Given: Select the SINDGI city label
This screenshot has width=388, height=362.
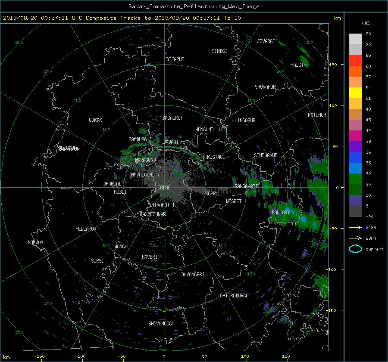Looking at the screenshot, I should [x=219, y=51].
